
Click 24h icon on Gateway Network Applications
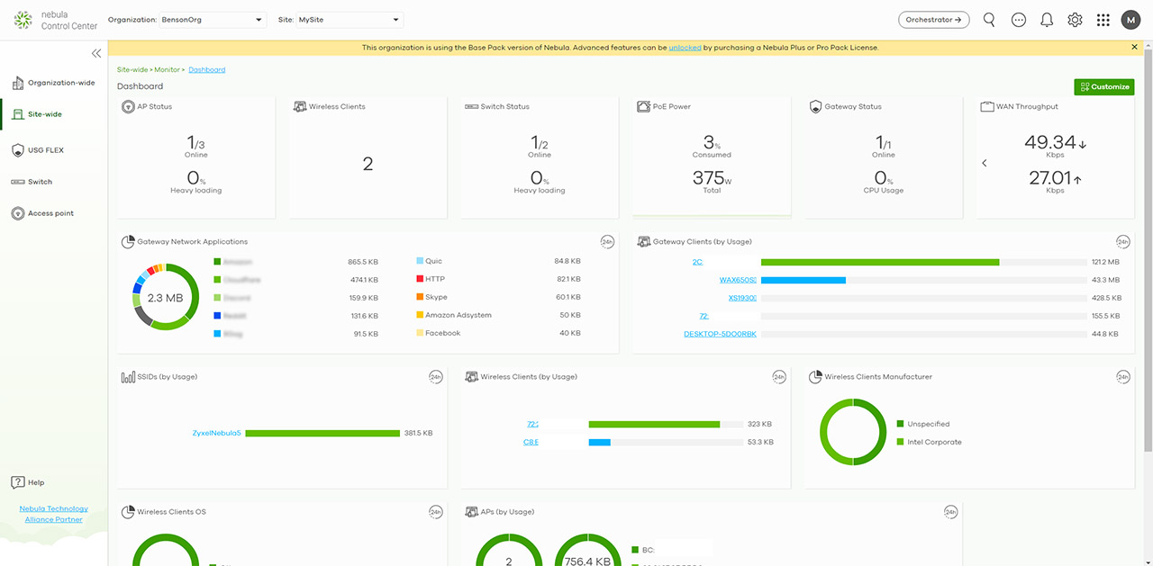608,241
